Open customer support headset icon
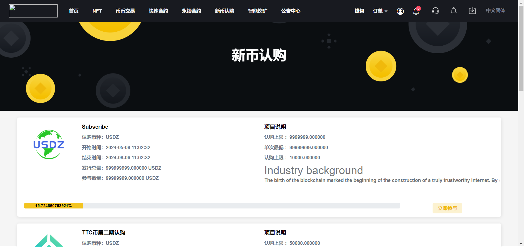 (435, 11)
